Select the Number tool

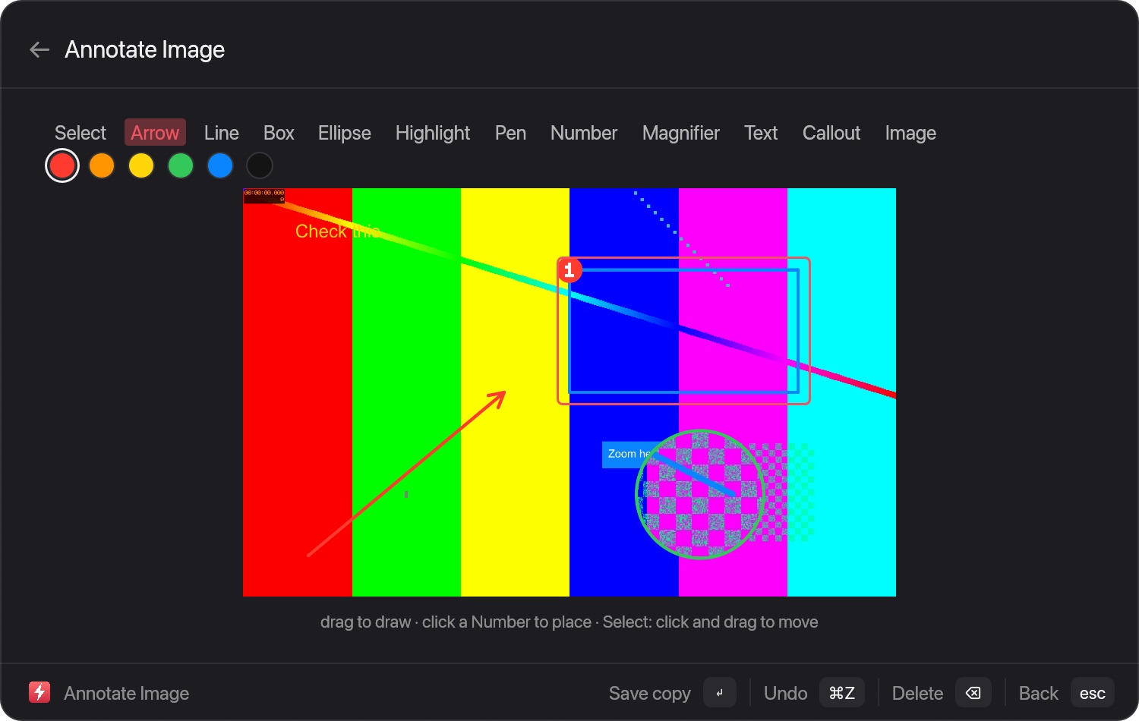click(584, 133)
